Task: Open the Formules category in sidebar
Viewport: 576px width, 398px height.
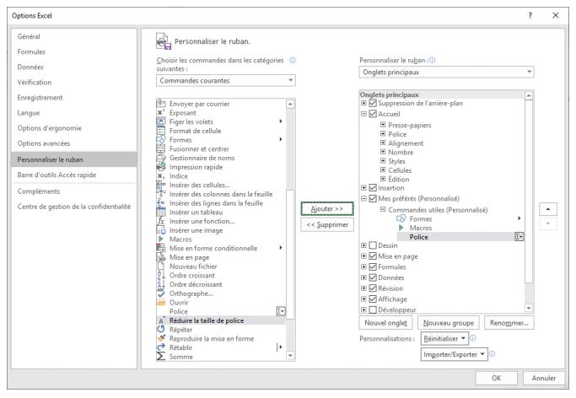Action: (x=29, y=52)
